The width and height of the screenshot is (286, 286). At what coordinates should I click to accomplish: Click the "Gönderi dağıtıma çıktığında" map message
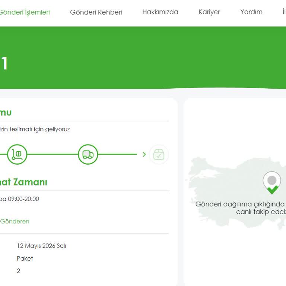click(x=240, y=204)
